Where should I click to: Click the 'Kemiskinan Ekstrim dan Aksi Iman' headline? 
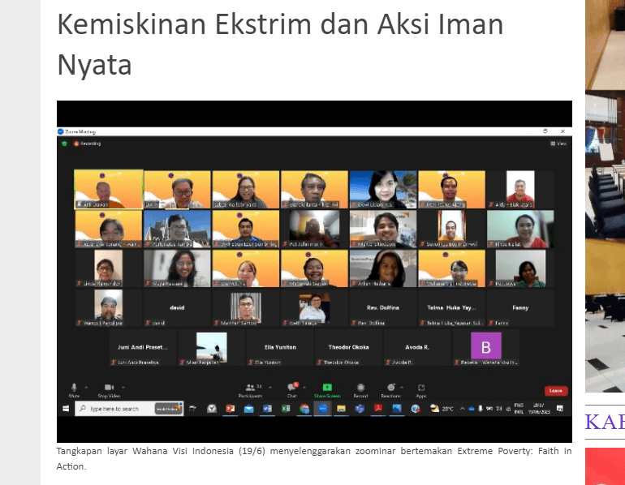280,24
